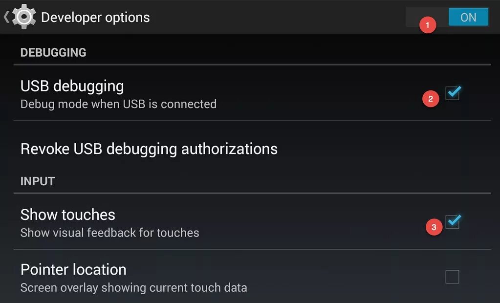This screenshot has height=303, width=500.
Task: Click the dark left side of Developer switch
Action: coord(427,17)
